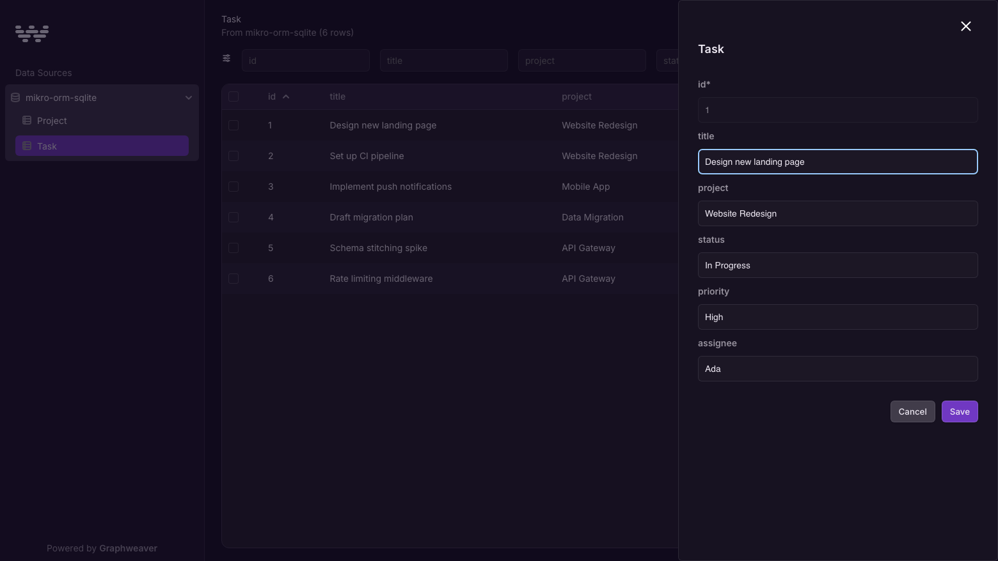This screenshot has width=998, height=561.
Task: Check the row for Implement push notifications
Action: [234, 187]
